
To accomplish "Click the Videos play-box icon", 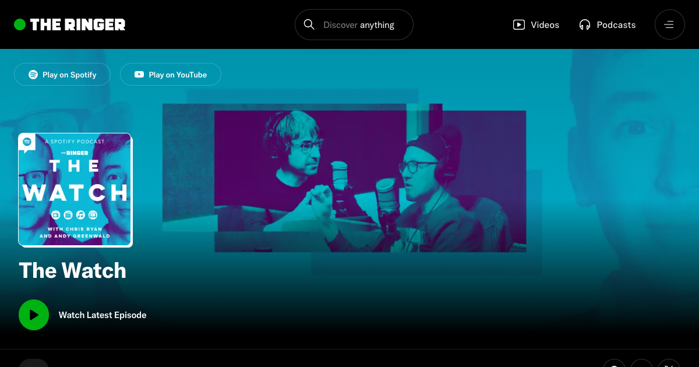I will click(x=518, y=25).
